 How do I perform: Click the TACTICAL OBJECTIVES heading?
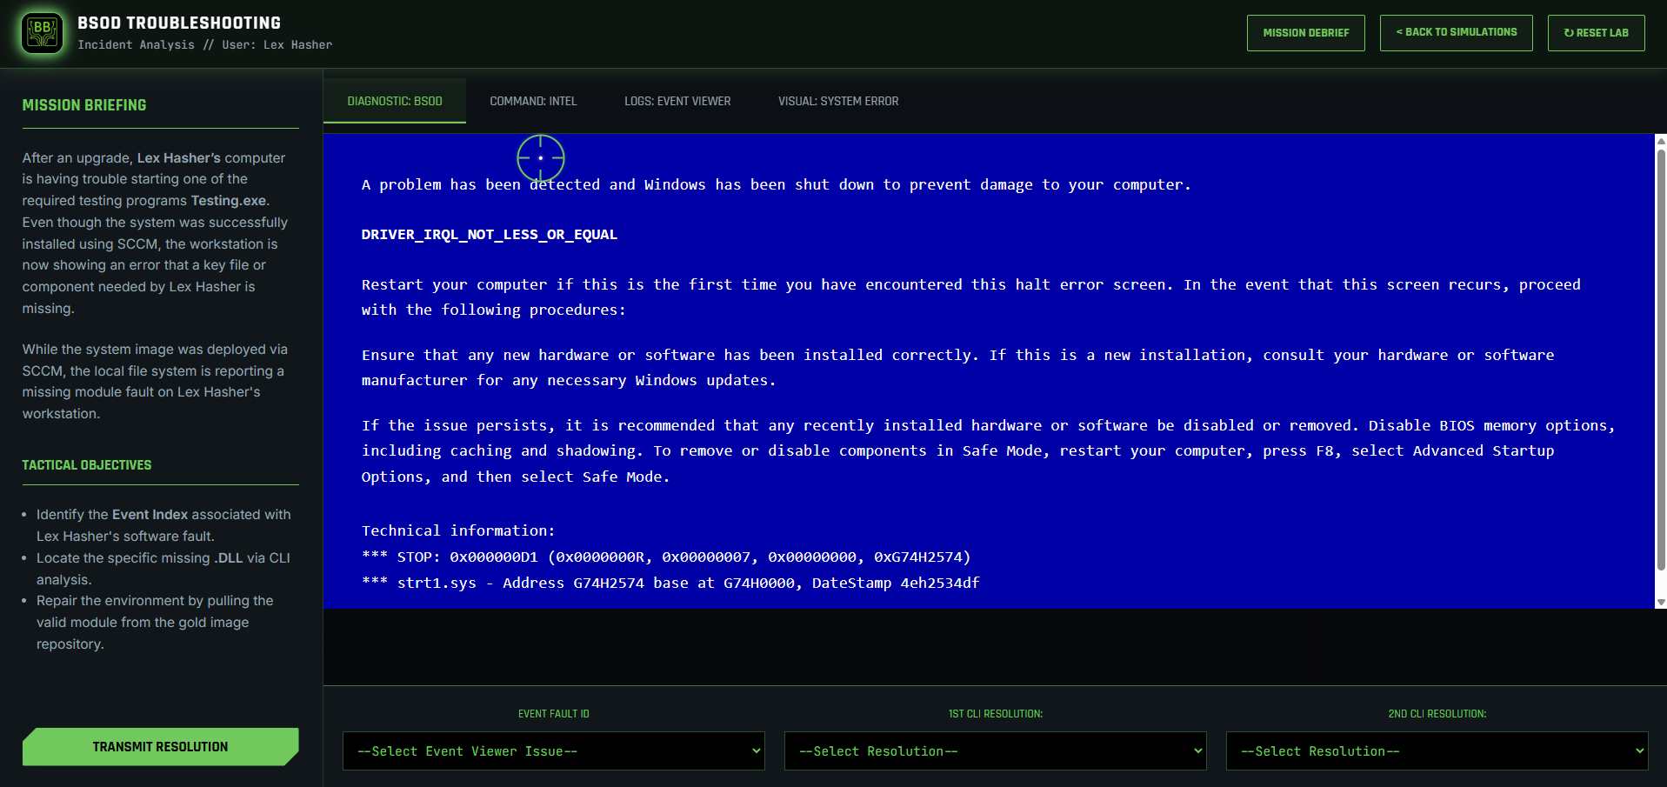(87, 465)
